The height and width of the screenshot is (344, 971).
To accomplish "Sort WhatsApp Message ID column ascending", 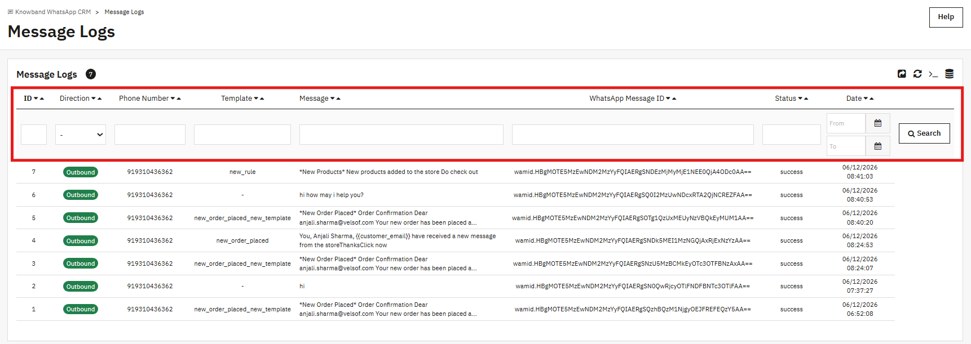I will (674, 99).
